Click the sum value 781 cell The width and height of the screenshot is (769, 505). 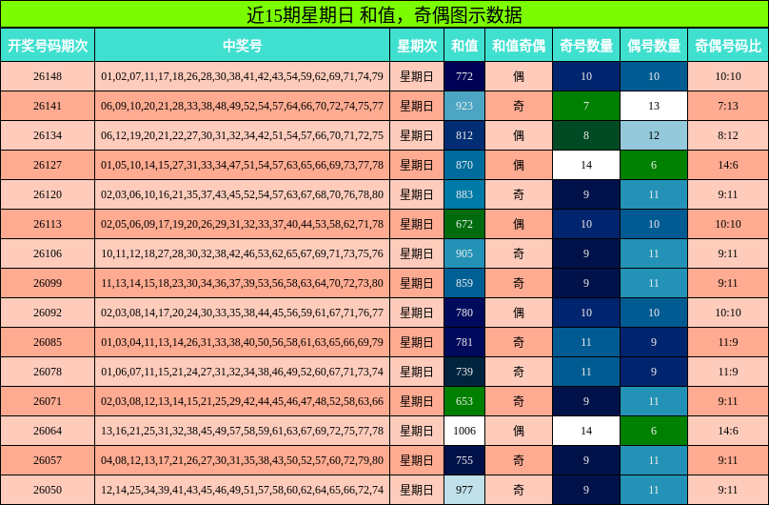point(464,342)
